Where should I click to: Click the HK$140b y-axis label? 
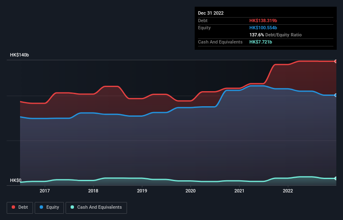[x=20, y=55]
